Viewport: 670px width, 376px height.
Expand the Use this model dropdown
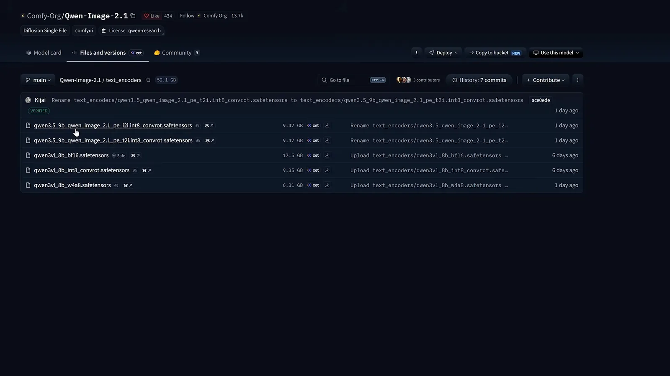(556, 53)
